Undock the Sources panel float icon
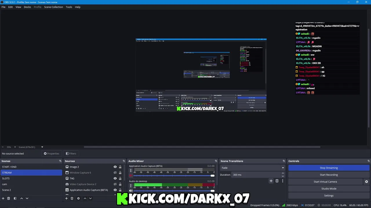The width and height of the screenshot is (371, 208). coord(124,161)
